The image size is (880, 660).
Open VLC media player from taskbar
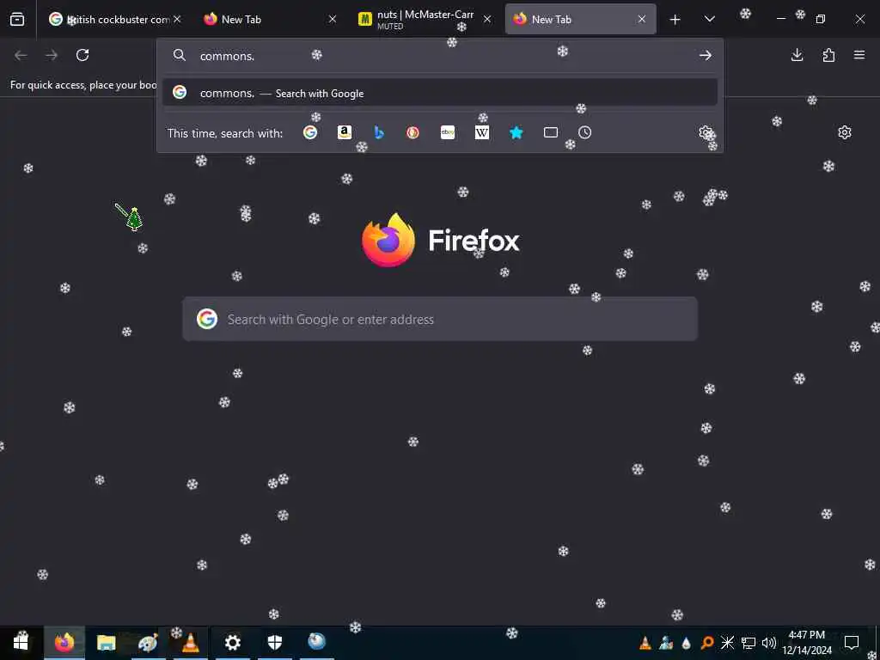pyautogui.click(x=190, y=642)
